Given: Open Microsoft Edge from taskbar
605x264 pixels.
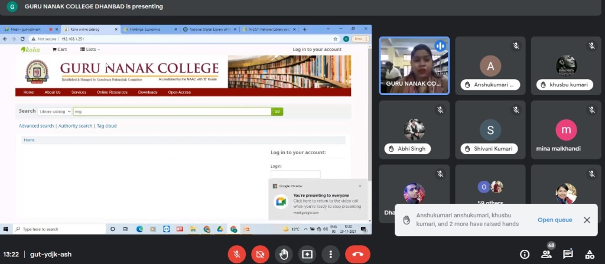Looking at the screenshot, I should 139,229.
